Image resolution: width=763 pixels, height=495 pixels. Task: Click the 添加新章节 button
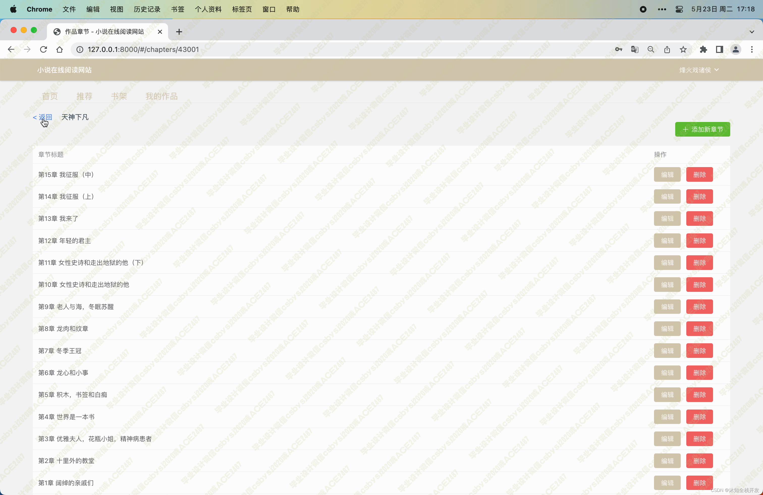pos(702,129)
